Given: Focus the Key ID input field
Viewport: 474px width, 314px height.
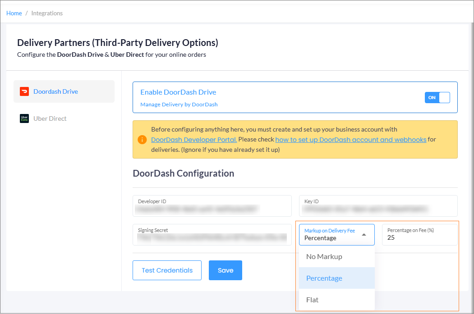Looking at the screenshot, I should pyautogui.click(x=378, y=206).
